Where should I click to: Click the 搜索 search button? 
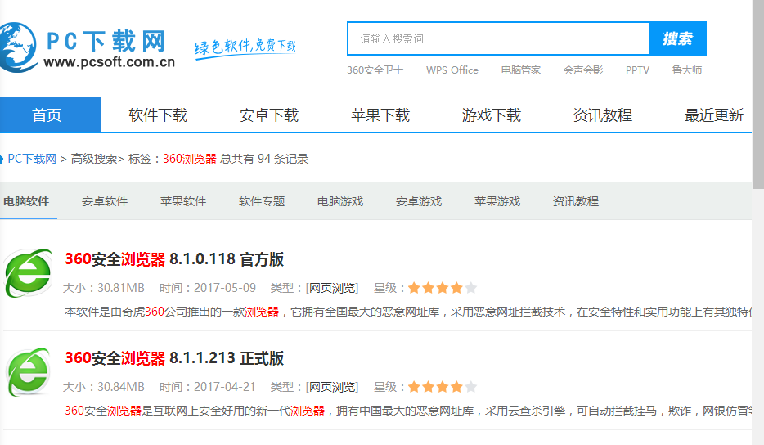point(678,38)
